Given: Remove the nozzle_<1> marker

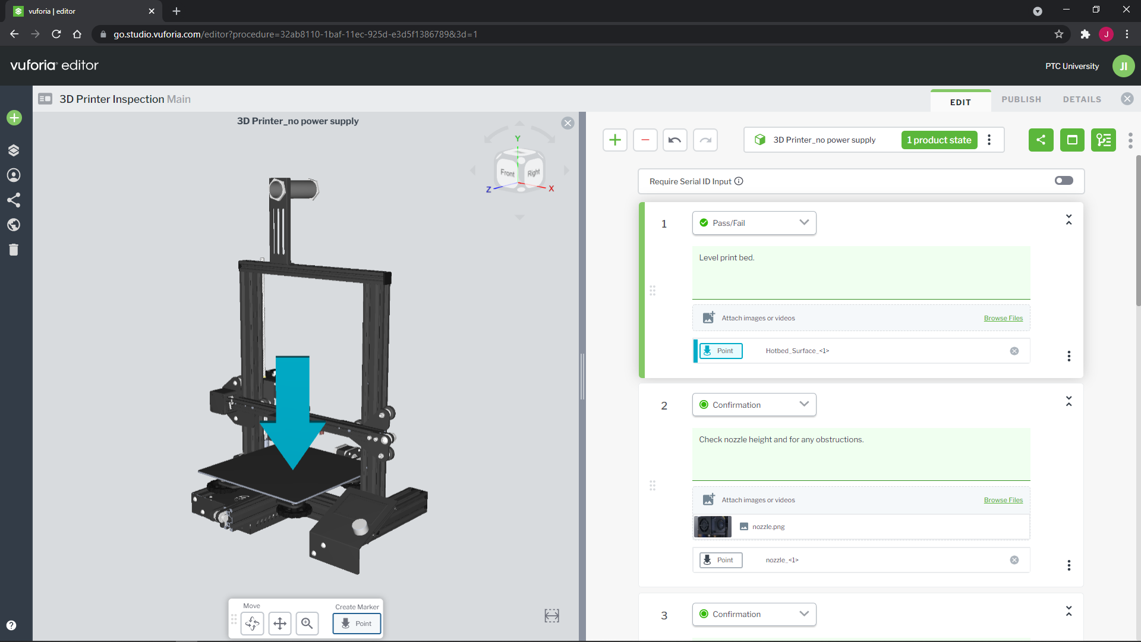Looking at the screenshot, I should pos(1014,561).
